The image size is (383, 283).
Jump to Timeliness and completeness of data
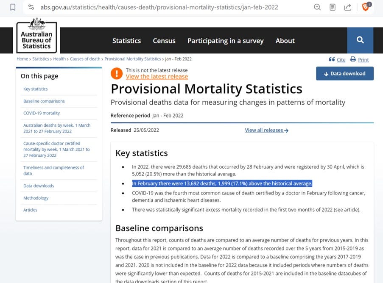(53, 171)
